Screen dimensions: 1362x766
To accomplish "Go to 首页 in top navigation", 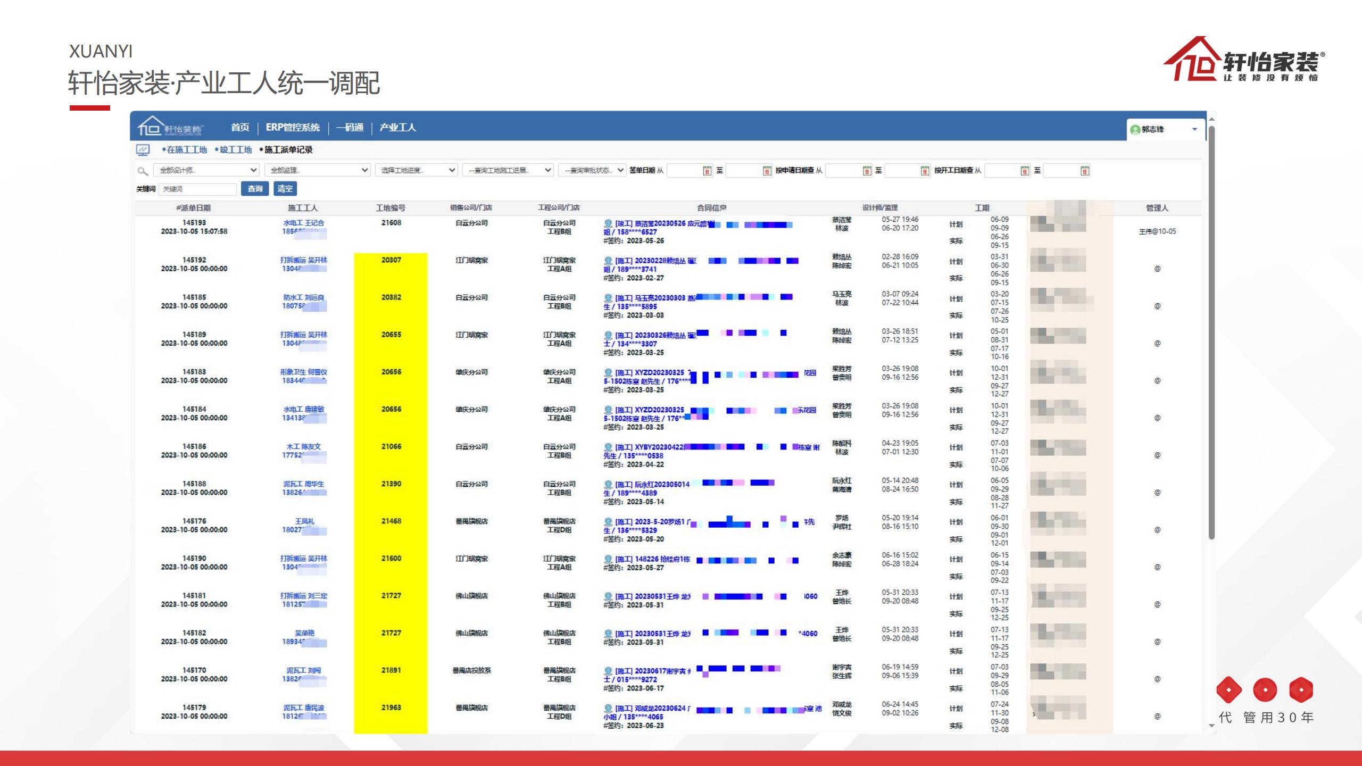I will point(240,128).
